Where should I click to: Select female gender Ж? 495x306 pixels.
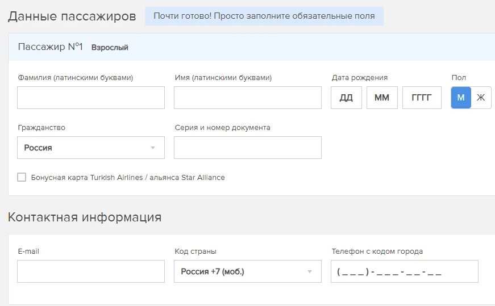pos(481,98)
